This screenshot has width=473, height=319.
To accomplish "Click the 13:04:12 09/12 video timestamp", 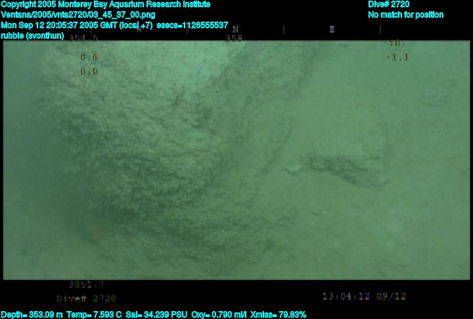I will (x=365, y=297).
